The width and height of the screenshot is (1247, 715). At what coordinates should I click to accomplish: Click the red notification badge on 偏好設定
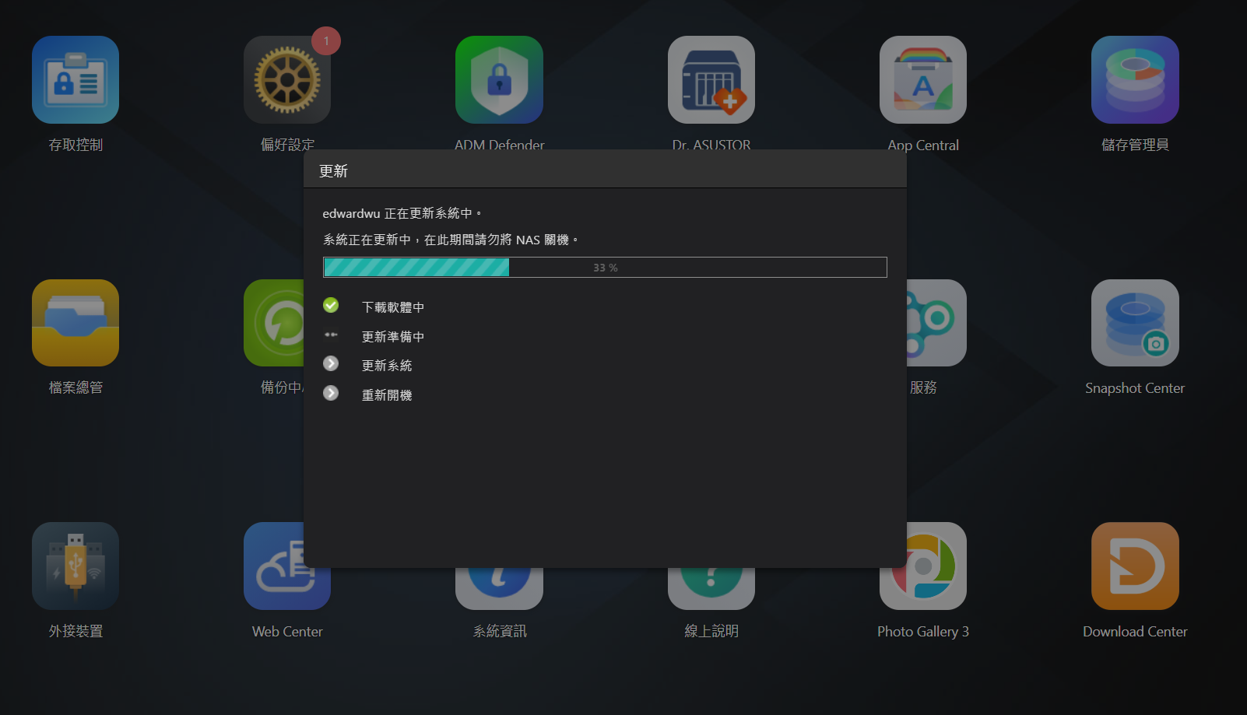click(326, 40)
